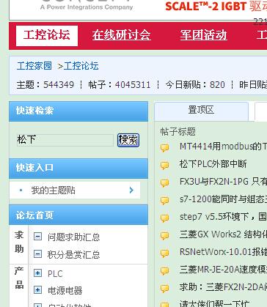Image resolution: width=267 pixels, height=307 pixels.
Task: Open the 工控论坛 navigation tab
Action: (47, 35)
